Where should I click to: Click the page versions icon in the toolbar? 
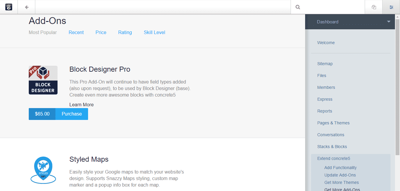pos(373,7)
